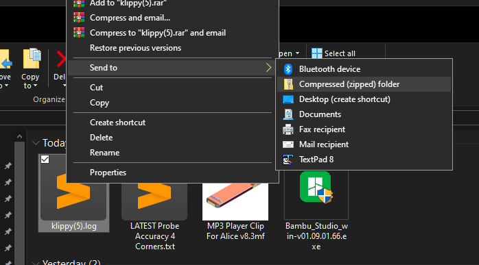Click Cut in context menu

(x=173, y=88)
